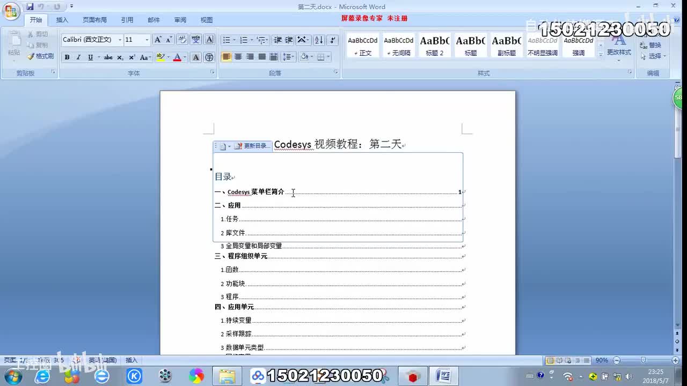The height and width of the screenshot is (386, 687).
Task: Click the Shrink Font icon
Action: pyautogui.click(x=169, y=40)
